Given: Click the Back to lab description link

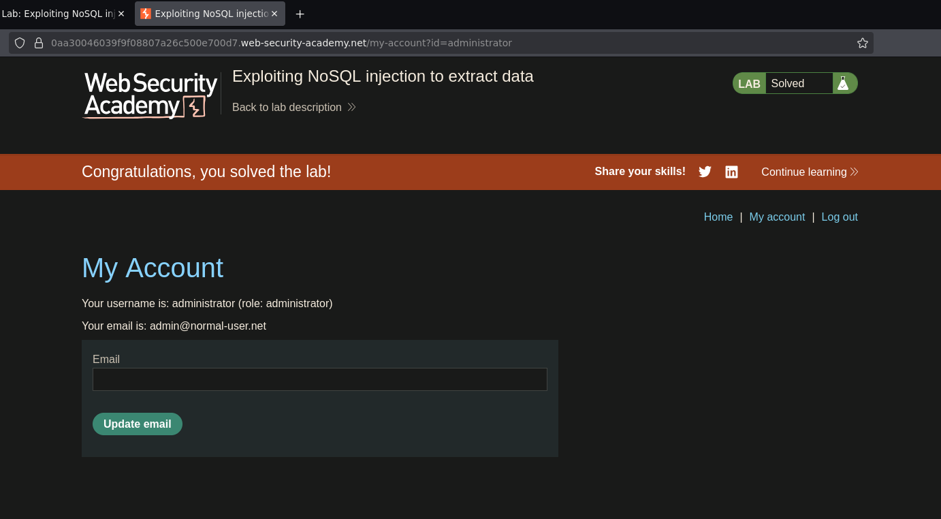Looking at the screenshot, I should (293, 107).
